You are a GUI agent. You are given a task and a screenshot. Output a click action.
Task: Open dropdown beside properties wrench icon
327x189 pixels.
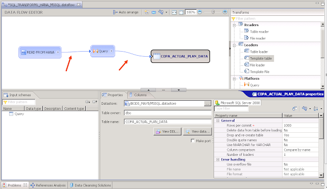point(310,109)
